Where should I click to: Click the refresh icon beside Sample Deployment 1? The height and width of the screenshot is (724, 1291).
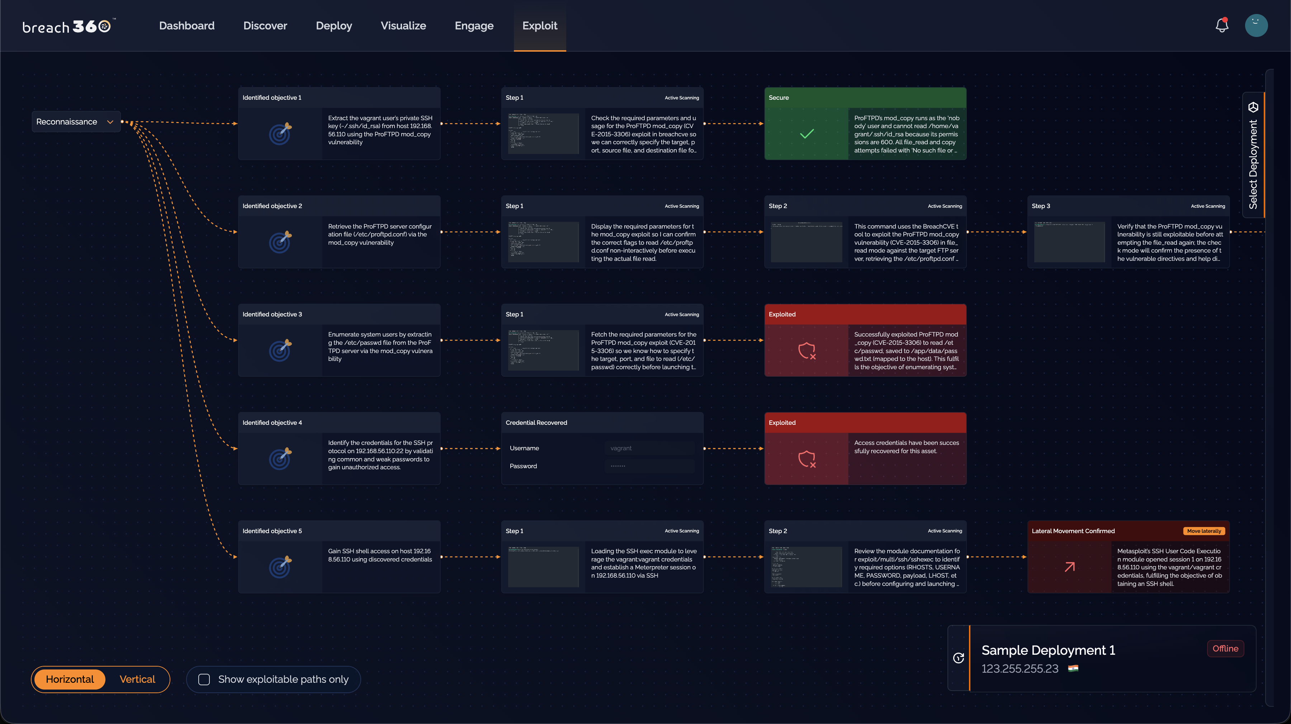point(958,658)
